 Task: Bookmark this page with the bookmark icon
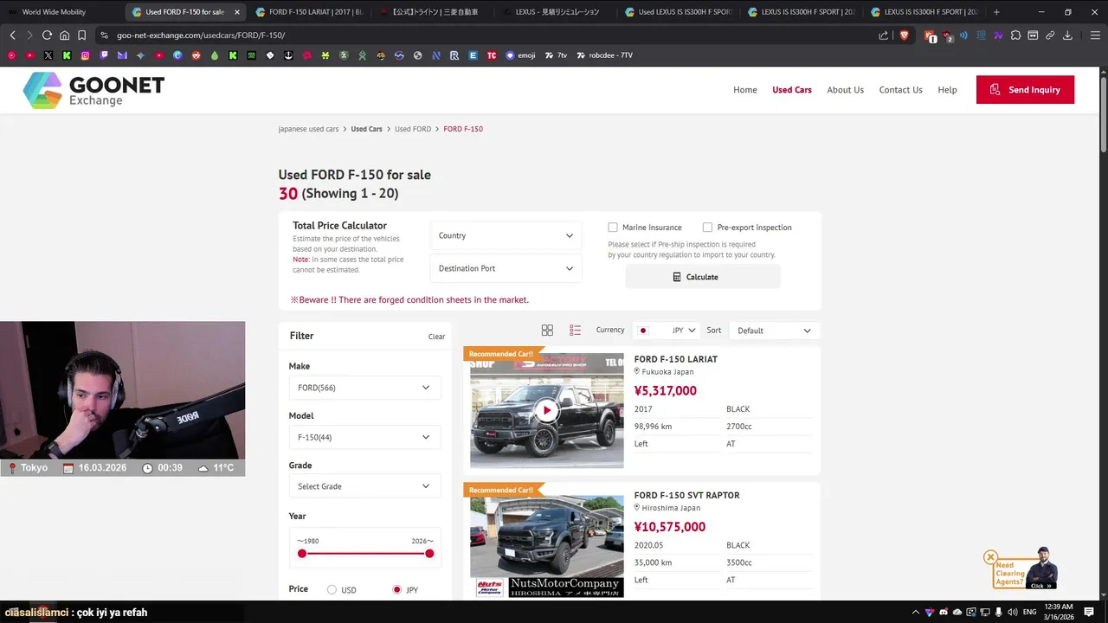[81, 35]
